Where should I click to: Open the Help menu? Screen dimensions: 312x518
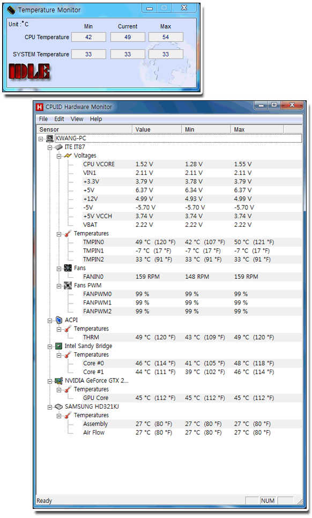tap(96, 119)
